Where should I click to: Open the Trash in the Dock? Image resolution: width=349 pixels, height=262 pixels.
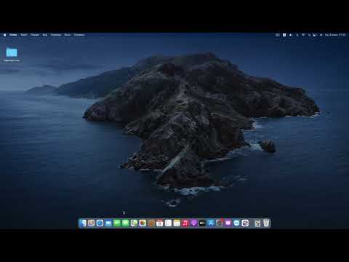click(x=266, y=223)
